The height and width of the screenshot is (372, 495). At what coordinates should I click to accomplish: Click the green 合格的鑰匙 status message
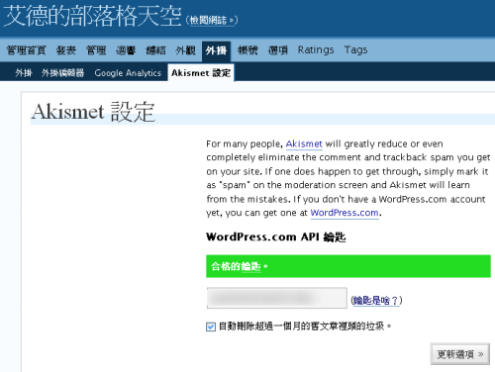click(348, 266)
